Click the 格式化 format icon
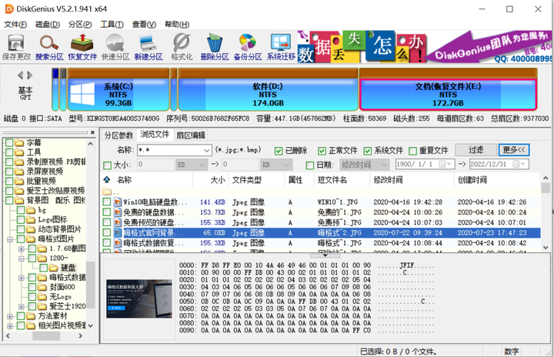Image resolution: width=554 pixels, height=357 pixels. point(182,47)
